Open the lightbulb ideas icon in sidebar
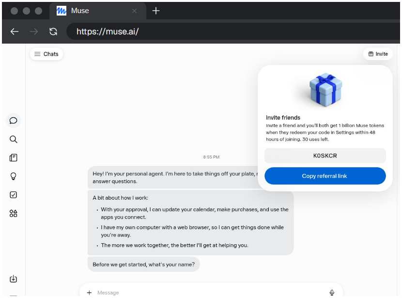This screenshot has height=298, width=402. point(14,176)
